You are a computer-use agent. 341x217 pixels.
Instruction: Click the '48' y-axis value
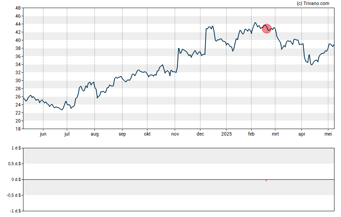click(x=18, y=8)
